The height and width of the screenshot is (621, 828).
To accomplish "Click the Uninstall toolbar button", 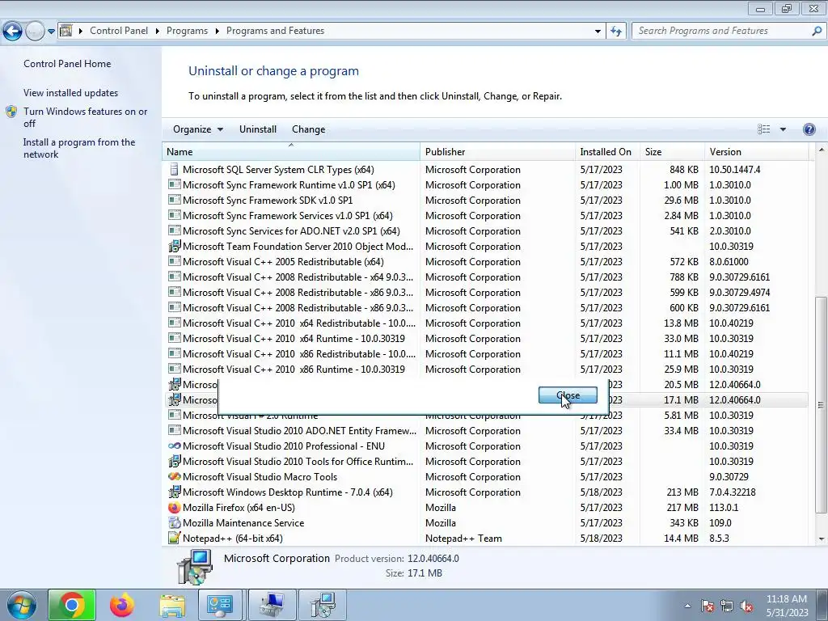I will [x=258, y=129].
